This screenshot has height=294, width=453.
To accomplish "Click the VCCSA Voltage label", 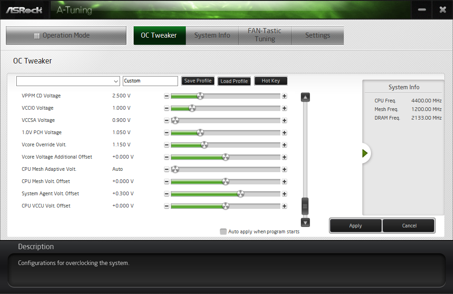I will [38, 120].
